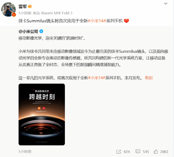Open Lei Jun's profile avatar
Screen dimensions: 174x157
click(x=9, y=9)
